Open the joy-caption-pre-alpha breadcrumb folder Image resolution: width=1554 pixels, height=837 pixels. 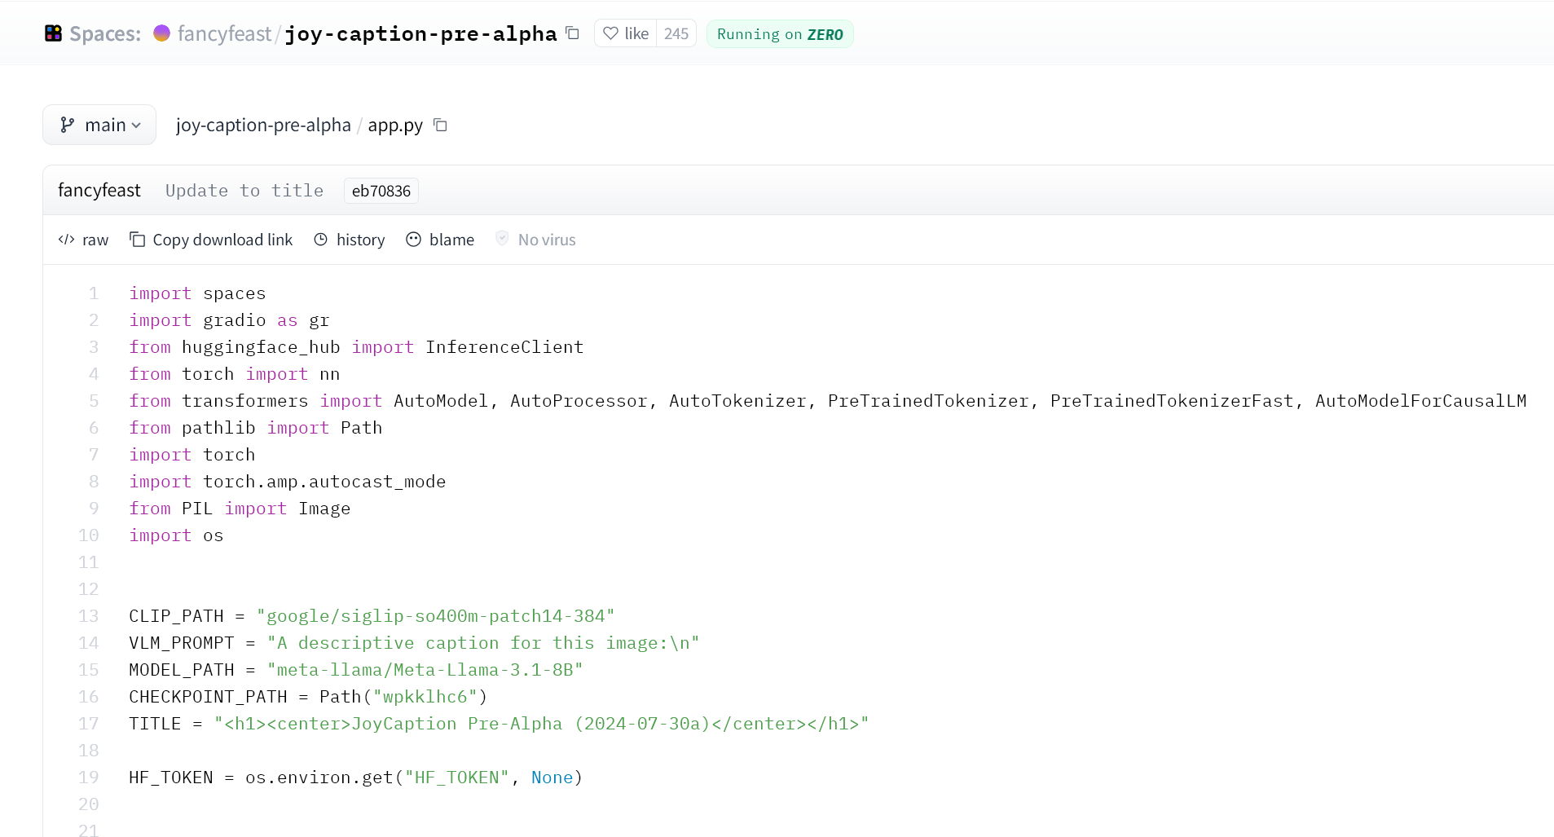tap(263, 125)
